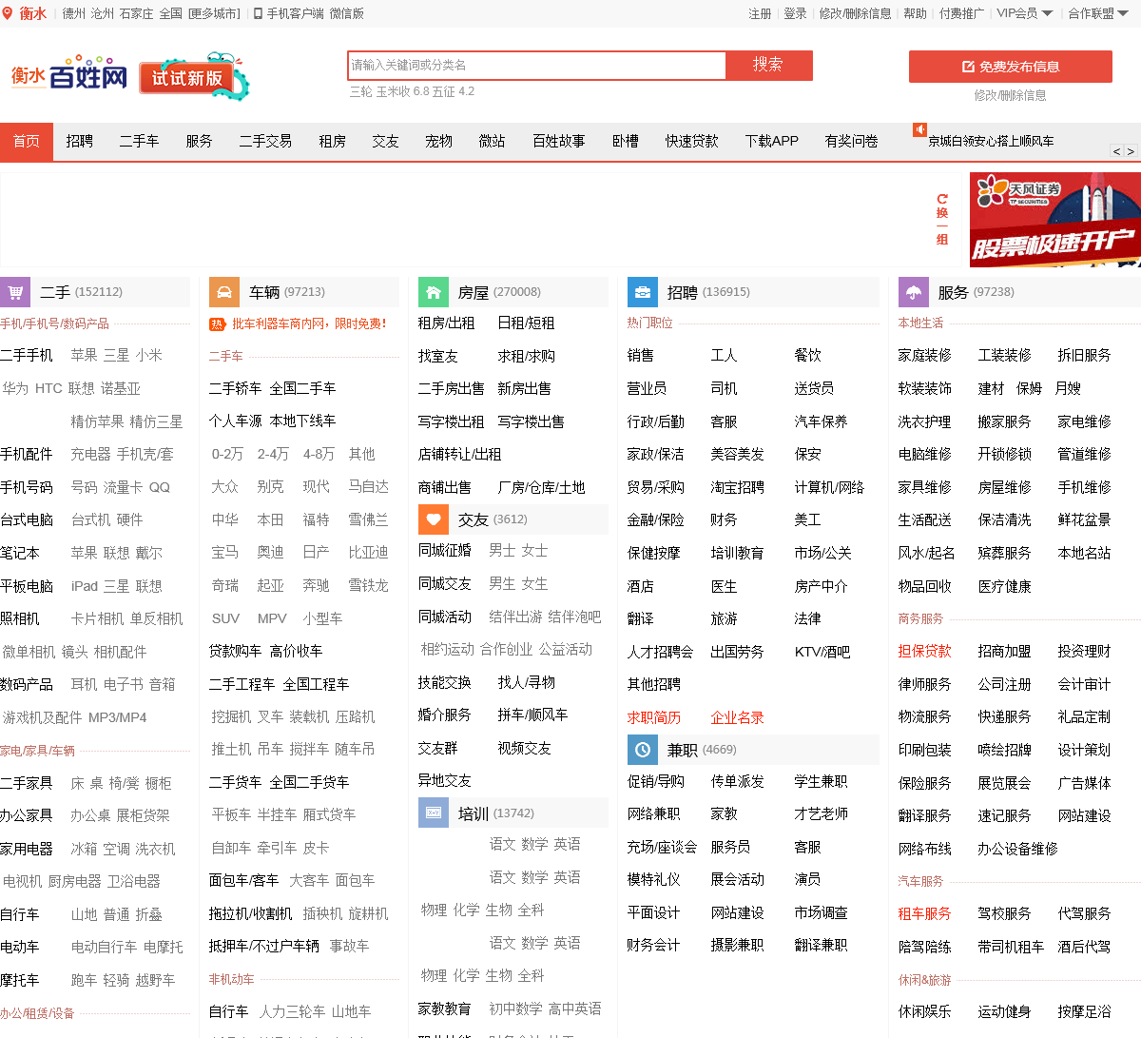The height and width of the screenshot is (1038, 1141).
Task: Open the 二手轿车 listing link
Action: 235,388
